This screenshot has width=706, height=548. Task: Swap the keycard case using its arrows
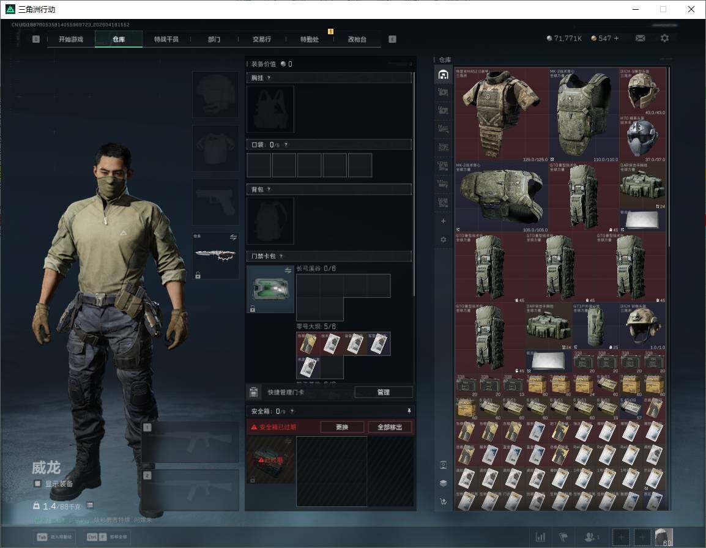(288, 270)
